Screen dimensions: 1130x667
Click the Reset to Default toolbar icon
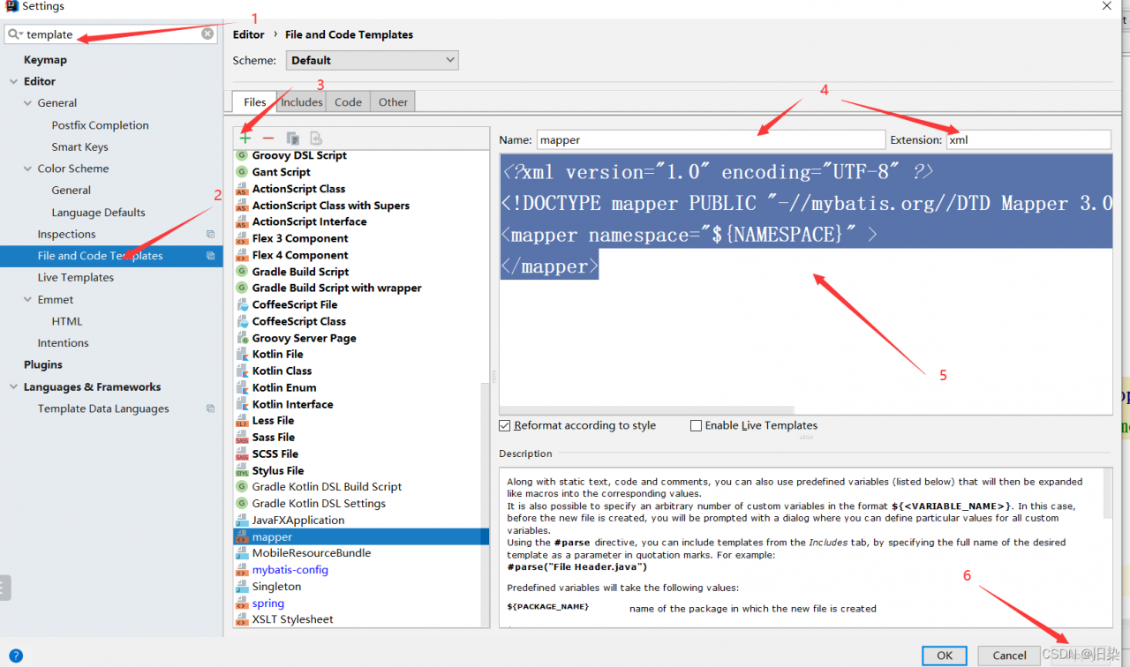[315, 138]
